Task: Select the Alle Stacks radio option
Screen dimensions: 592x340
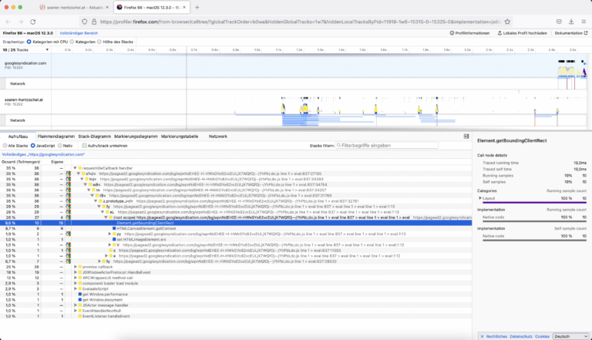Action: 5,146
